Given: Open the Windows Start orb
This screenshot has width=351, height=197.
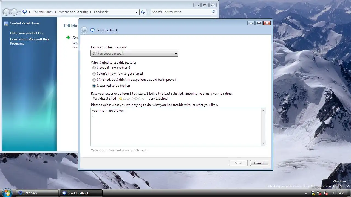Looking at the screenshot, I should tap(7, 193).
